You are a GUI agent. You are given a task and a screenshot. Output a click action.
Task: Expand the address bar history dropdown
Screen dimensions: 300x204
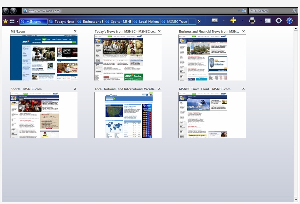(239, 11)
